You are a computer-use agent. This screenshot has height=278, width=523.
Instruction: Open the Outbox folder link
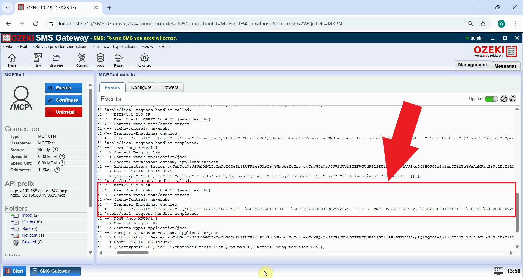29,222
